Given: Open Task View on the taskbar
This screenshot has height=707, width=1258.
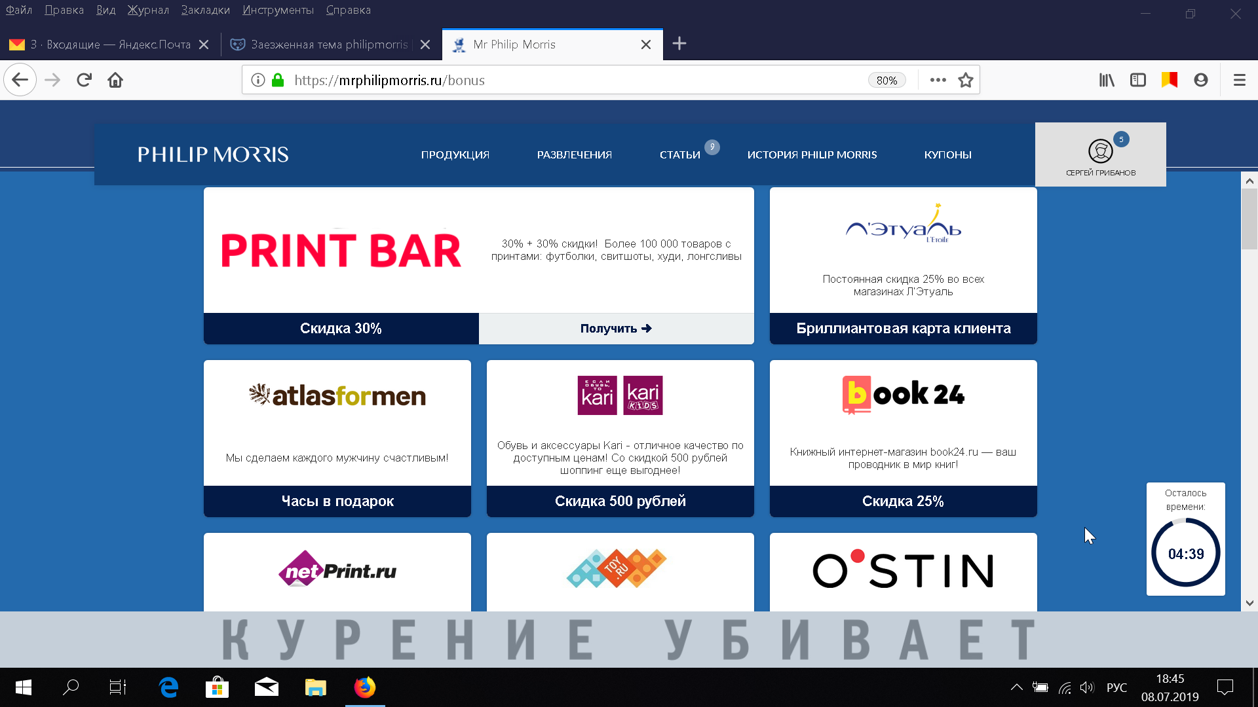Looking at the screenshot, I should [x=118, y=687].
